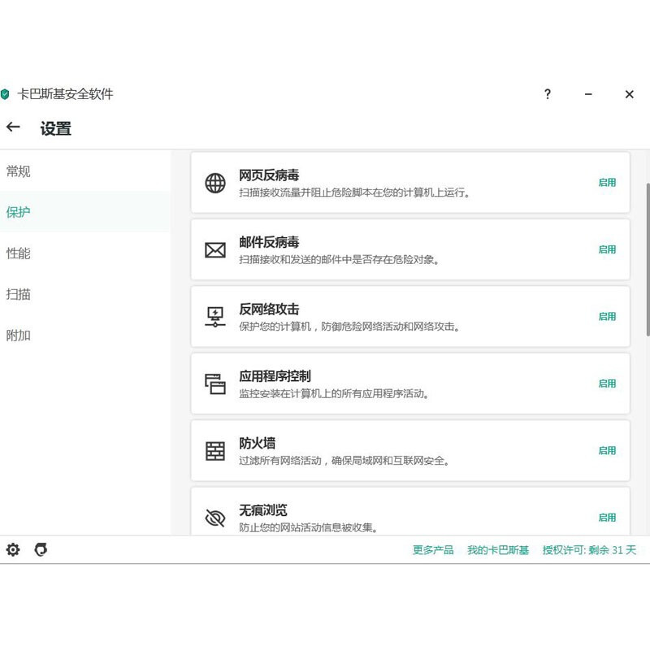Switch to the 性能 settings tab
650x650 pixels.
click(x=85, y=253)
